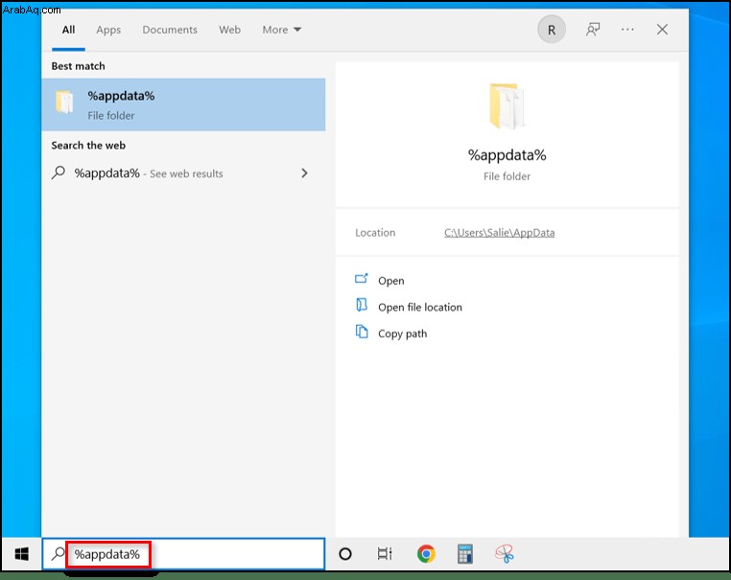Expand web results chevron for %appdata%
This screenshot has width=731, height=580.
click(304, 174)
